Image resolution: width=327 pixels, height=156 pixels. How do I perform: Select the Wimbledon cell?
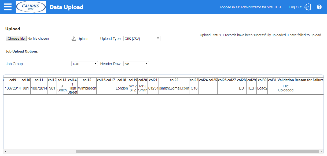[87, 88]
